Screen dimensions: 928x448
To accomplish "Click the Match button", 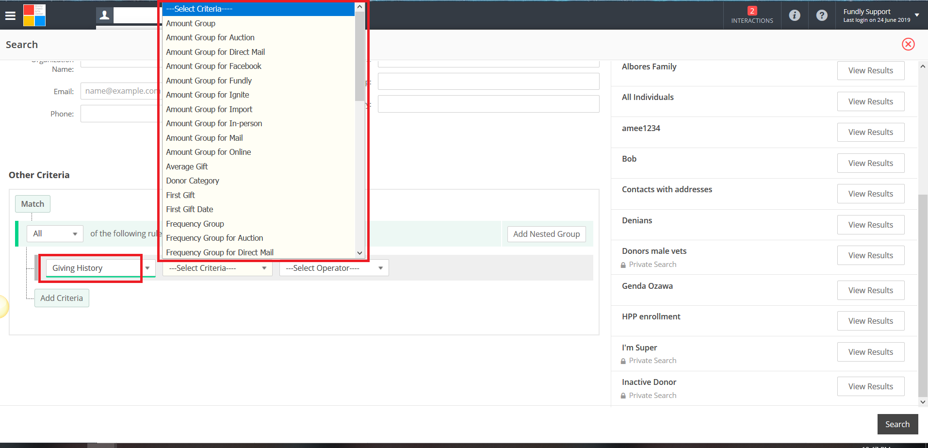I will click(x=33, y=204).
